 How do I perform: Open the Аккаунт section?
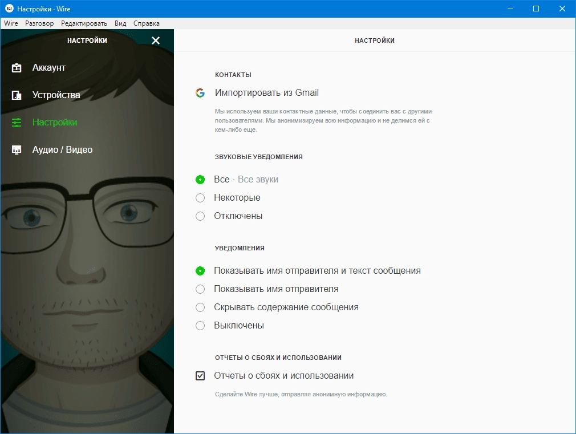[x=49, y=68]
